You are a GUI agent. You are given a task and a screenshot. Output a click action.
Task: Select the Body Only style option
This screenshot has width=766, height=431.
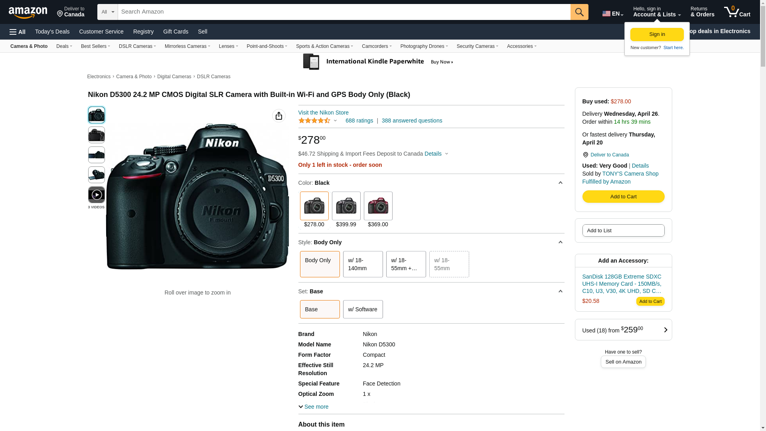[320, 264]
